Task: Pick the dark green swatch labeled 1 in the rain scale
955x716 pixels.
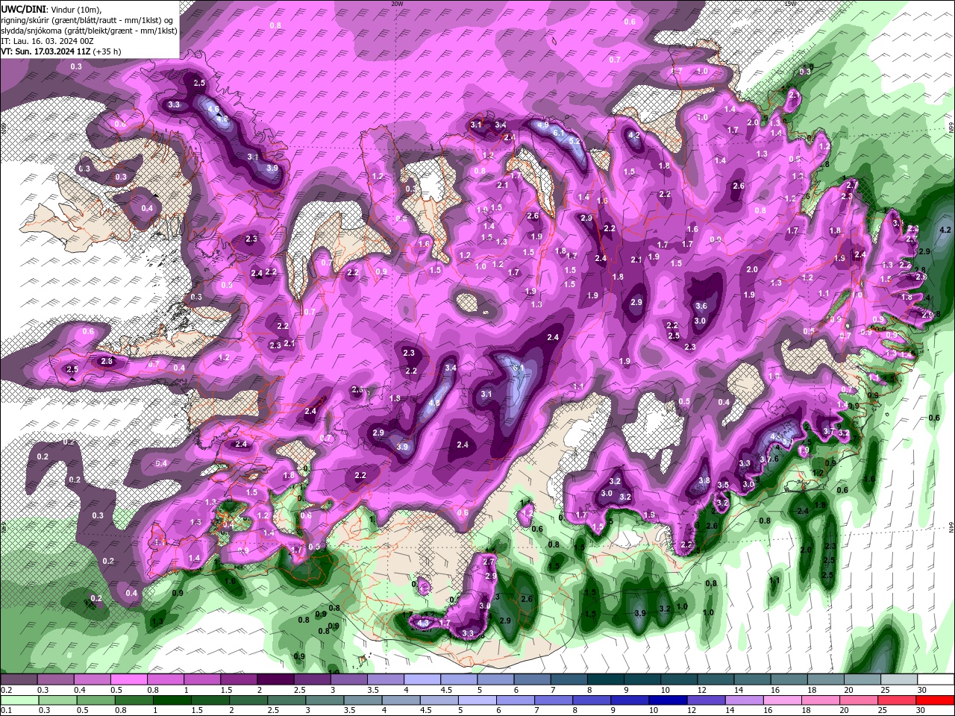Action: 171,700
